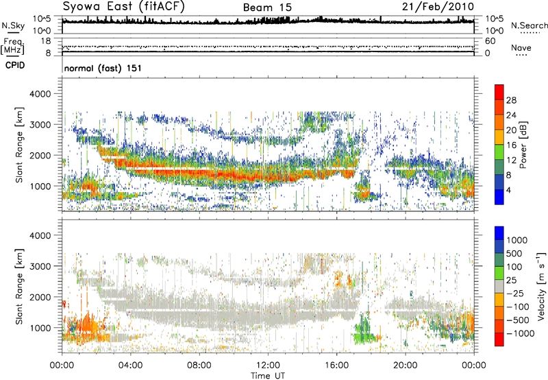
Task: Select the "18" frequency axis tick
Action: coord(46,41)
